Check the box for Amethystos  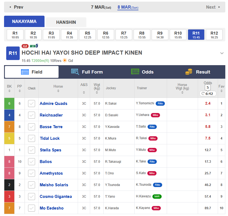click(x=32, y=173)
